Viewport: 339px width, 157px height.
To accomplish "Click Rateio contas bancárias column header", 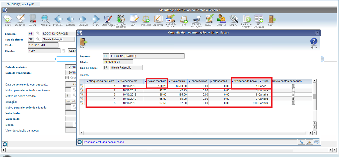I will point(292,81).
